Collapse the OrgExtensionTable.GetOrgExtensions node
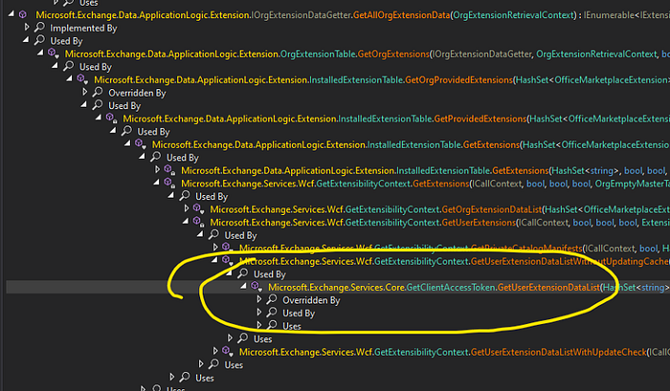The image size is (670, 391). [x=40, y=54]
